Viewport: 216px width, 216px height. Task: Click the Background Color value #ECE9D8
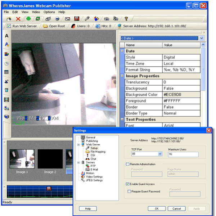click(181, 94)
